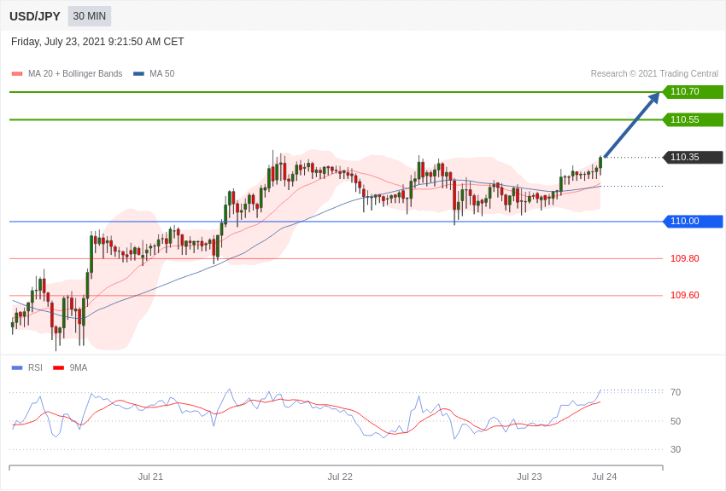Click the 9MA legend red swatch
This screenshot has width=726, height=491.
tap(59, 367)
